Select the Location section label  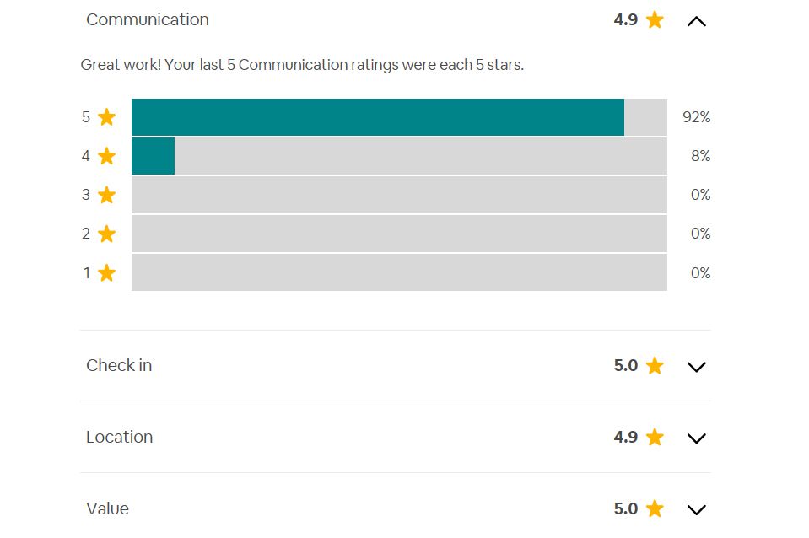click(120, 438)
